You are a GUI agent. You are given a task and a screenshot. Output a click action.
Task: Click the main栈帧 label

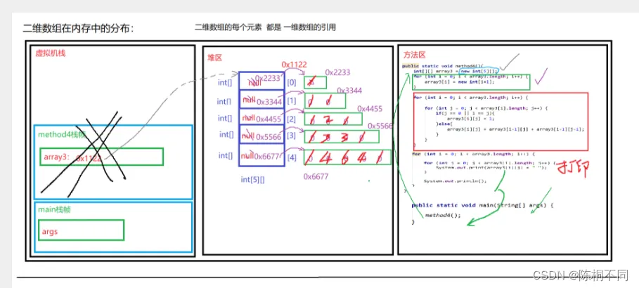pos(54,210)
